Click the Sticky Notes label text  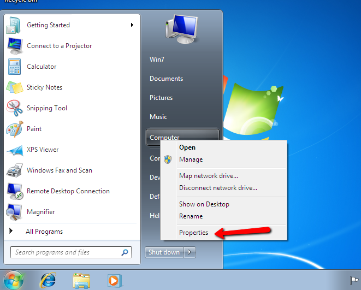pos(44,87)
